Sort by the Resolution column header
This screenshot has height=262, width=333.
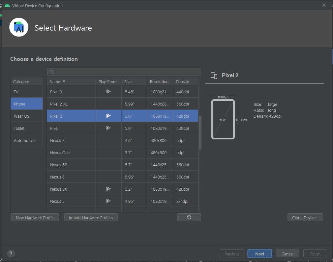160,82
